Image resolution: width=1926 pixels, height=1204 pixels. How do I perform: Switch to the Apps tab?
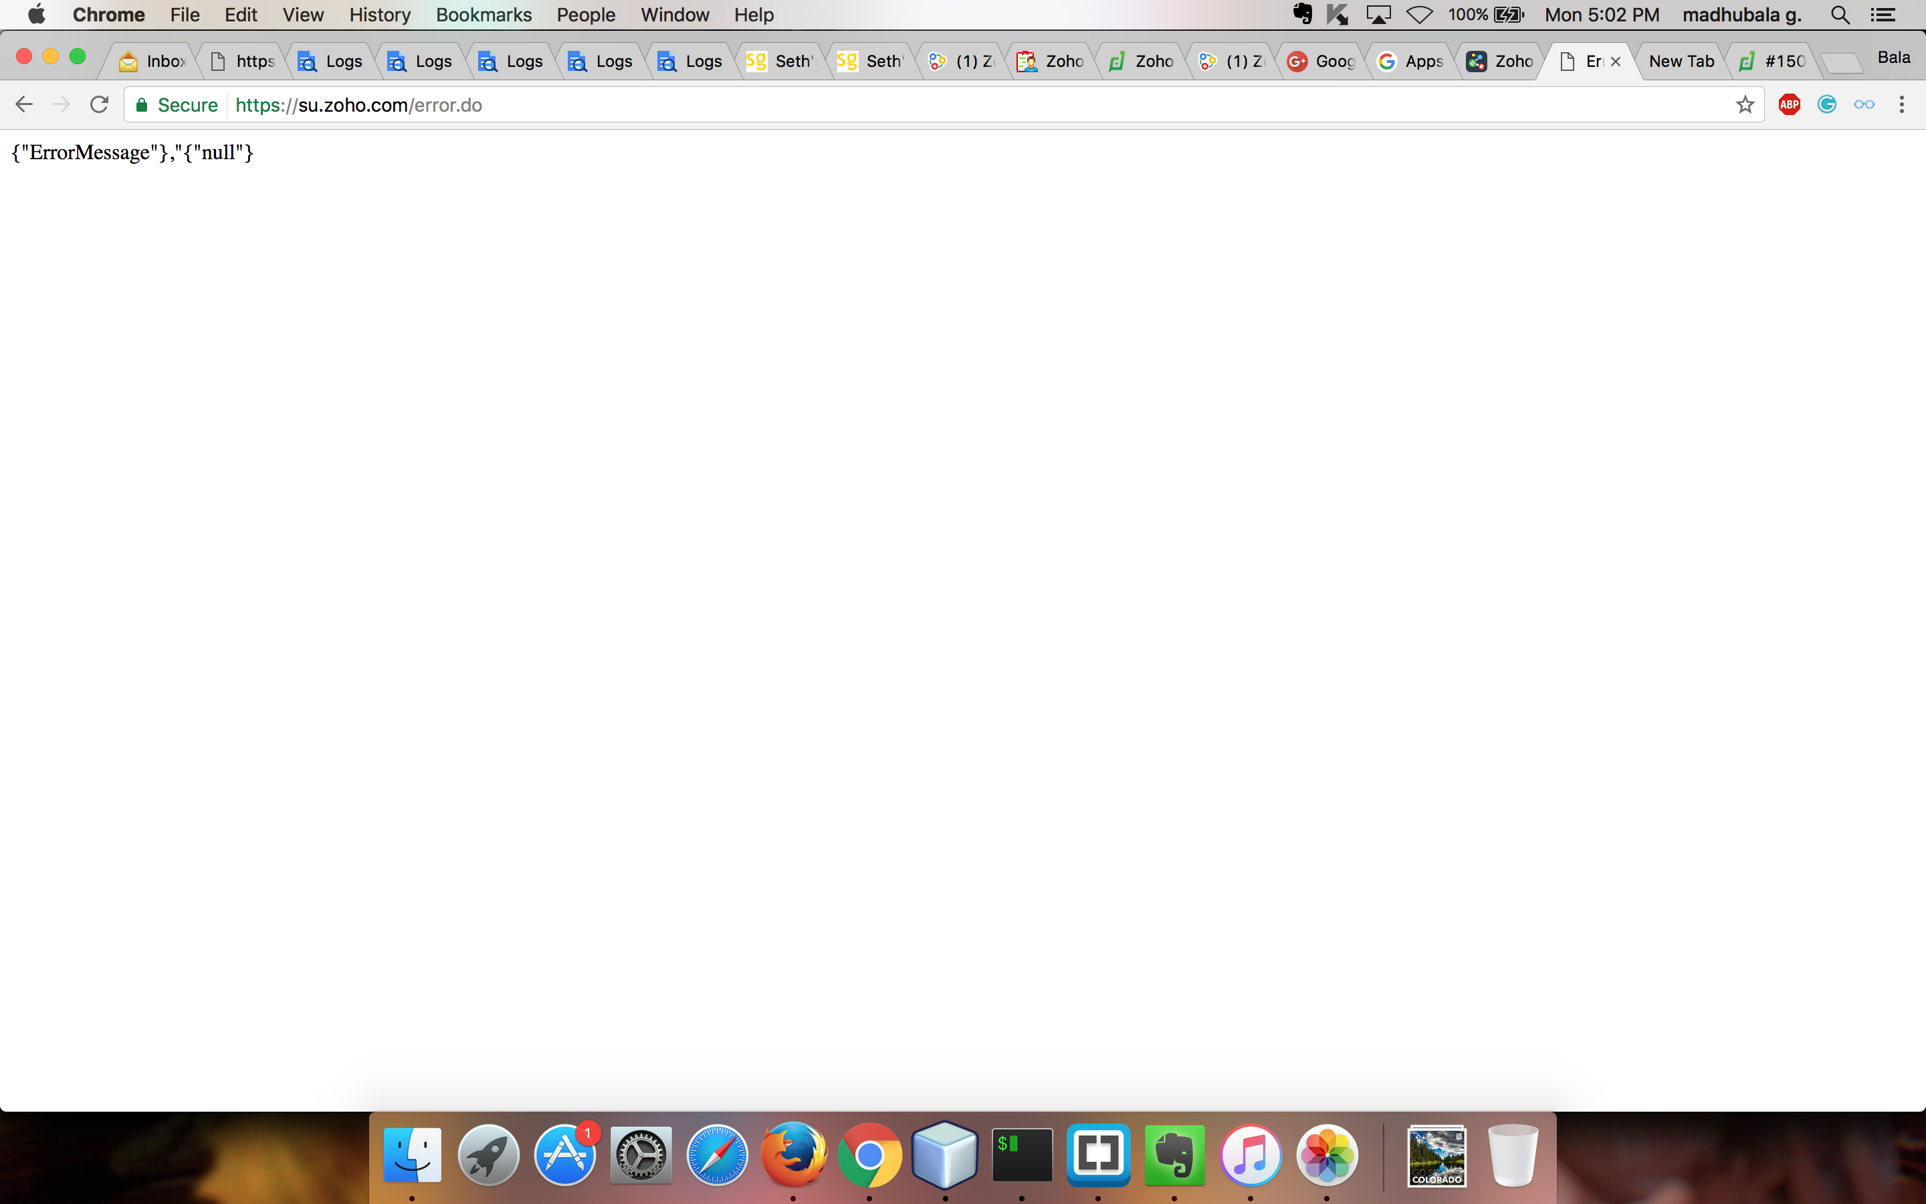[1412, 62]
